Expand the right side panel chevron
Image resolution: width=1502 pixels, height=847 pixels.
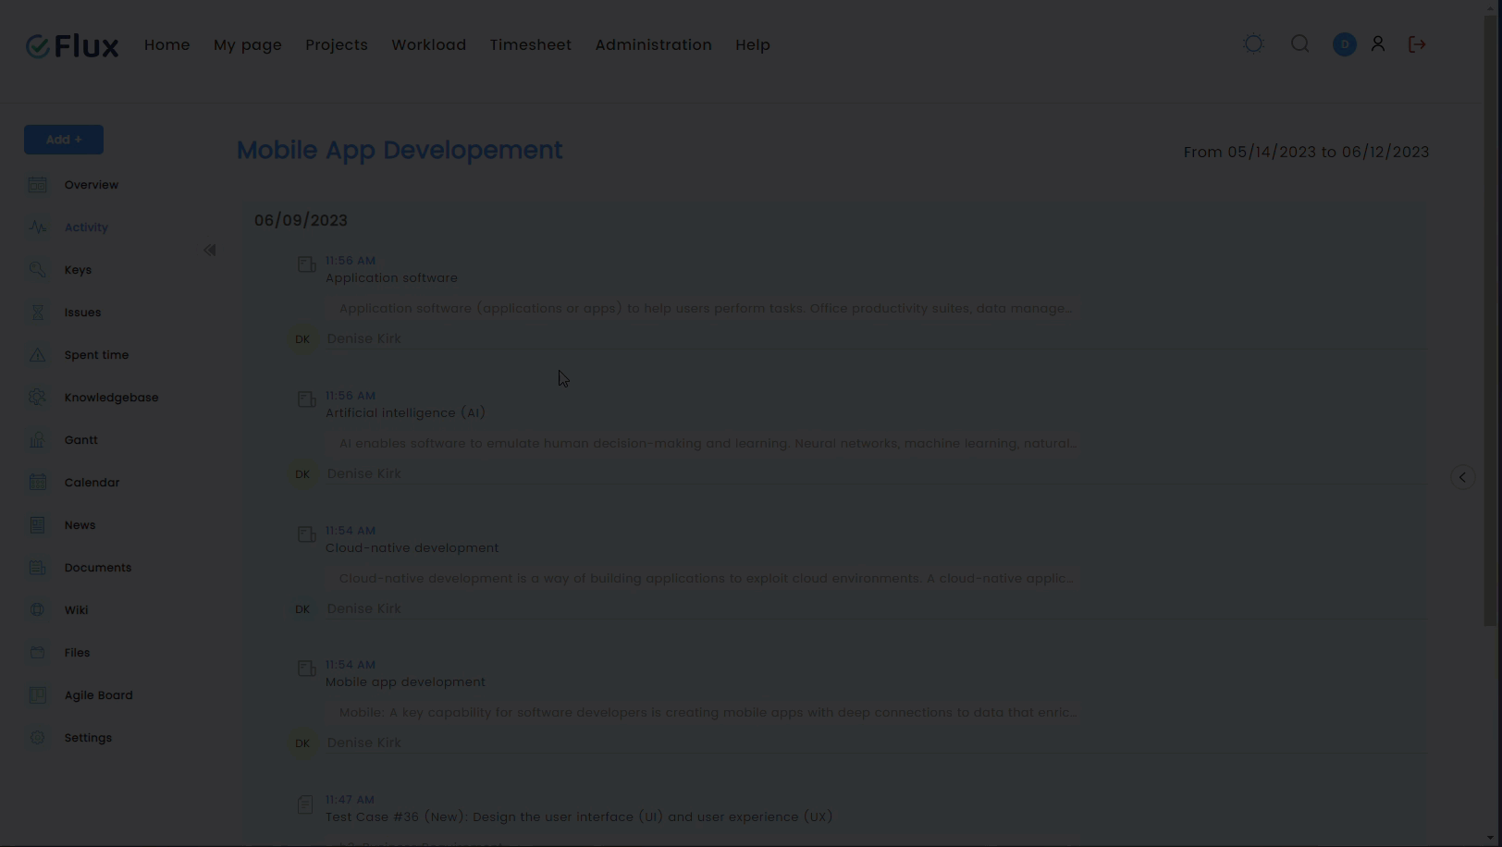click(1462, 477)
